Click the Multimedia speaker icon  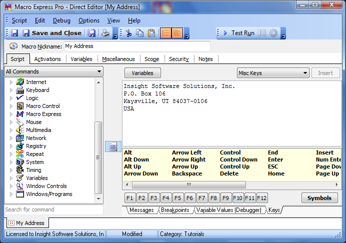[x=20, y=130]
